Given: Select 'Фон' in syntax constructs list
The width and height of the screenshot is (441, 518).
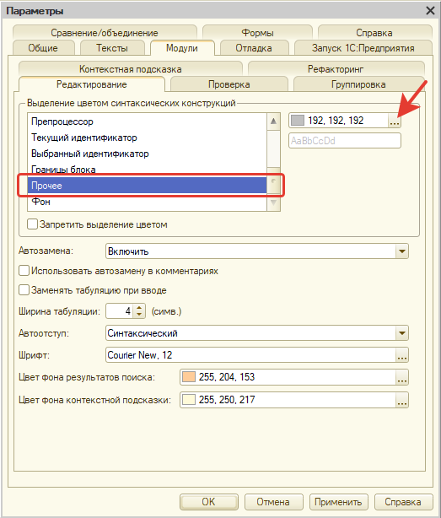Looking at the screenshot, I should coord(147,202).
